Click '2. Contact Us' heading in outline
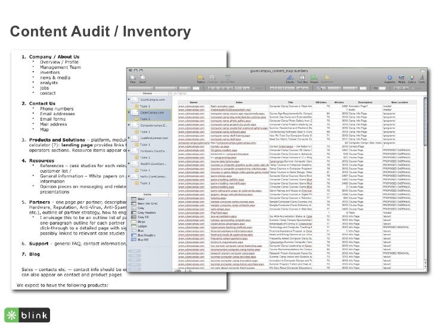 [x=39, y=103]
